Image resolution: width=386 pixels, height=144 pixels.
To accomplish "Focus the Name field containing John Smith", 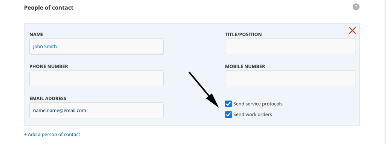I will (96, 46).
